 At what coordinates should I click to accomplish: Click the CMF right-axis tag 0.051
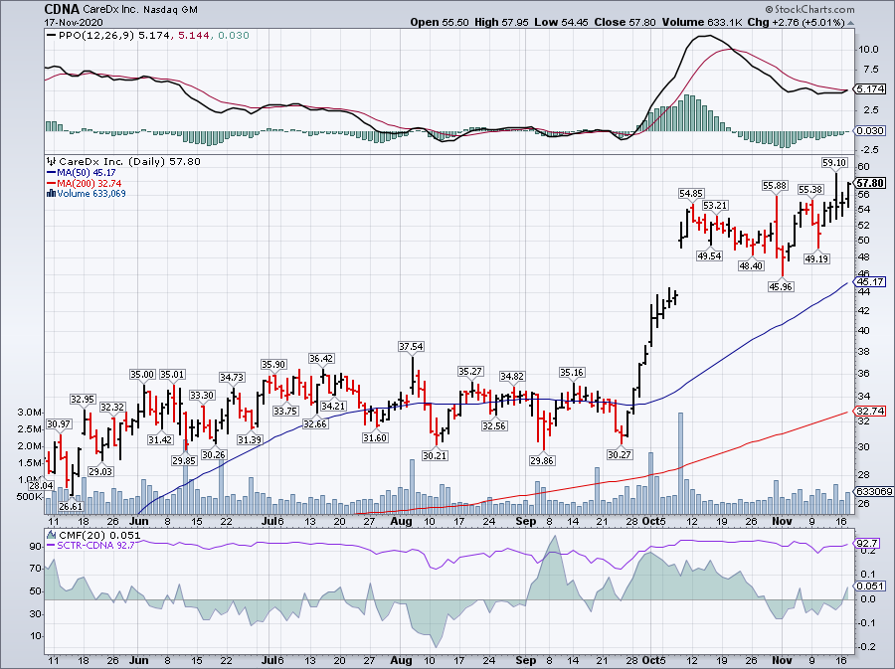point(871,586)
